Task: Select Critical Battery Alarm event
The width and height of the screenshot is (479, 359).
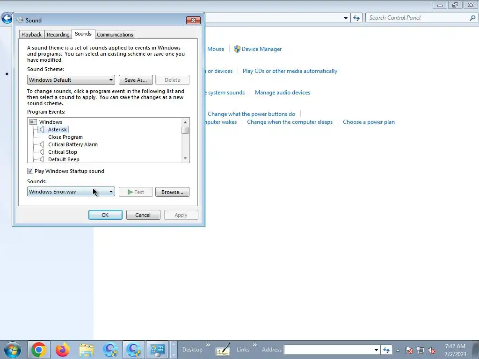Action: point(73,144)
